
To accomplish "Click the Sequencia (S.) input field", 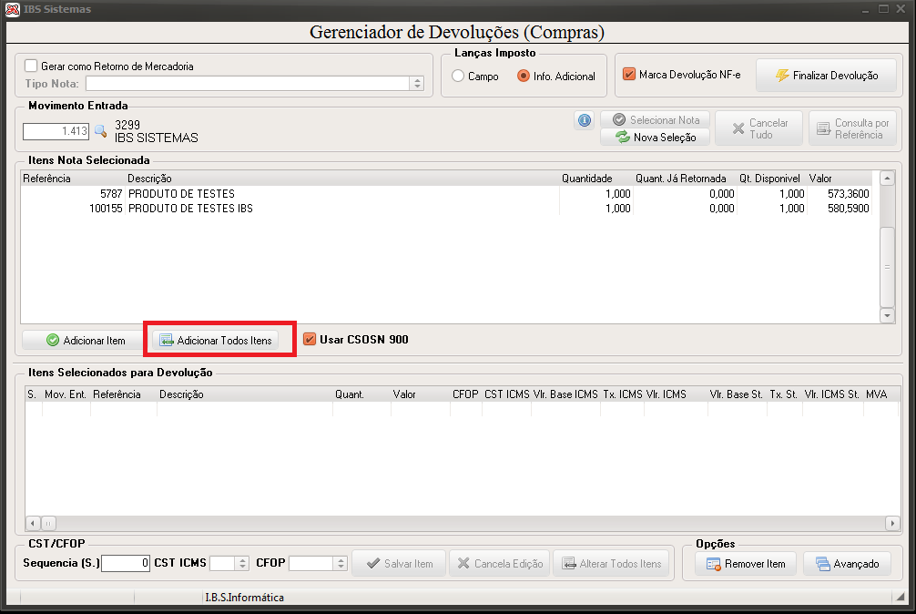I will pos(126,563).
